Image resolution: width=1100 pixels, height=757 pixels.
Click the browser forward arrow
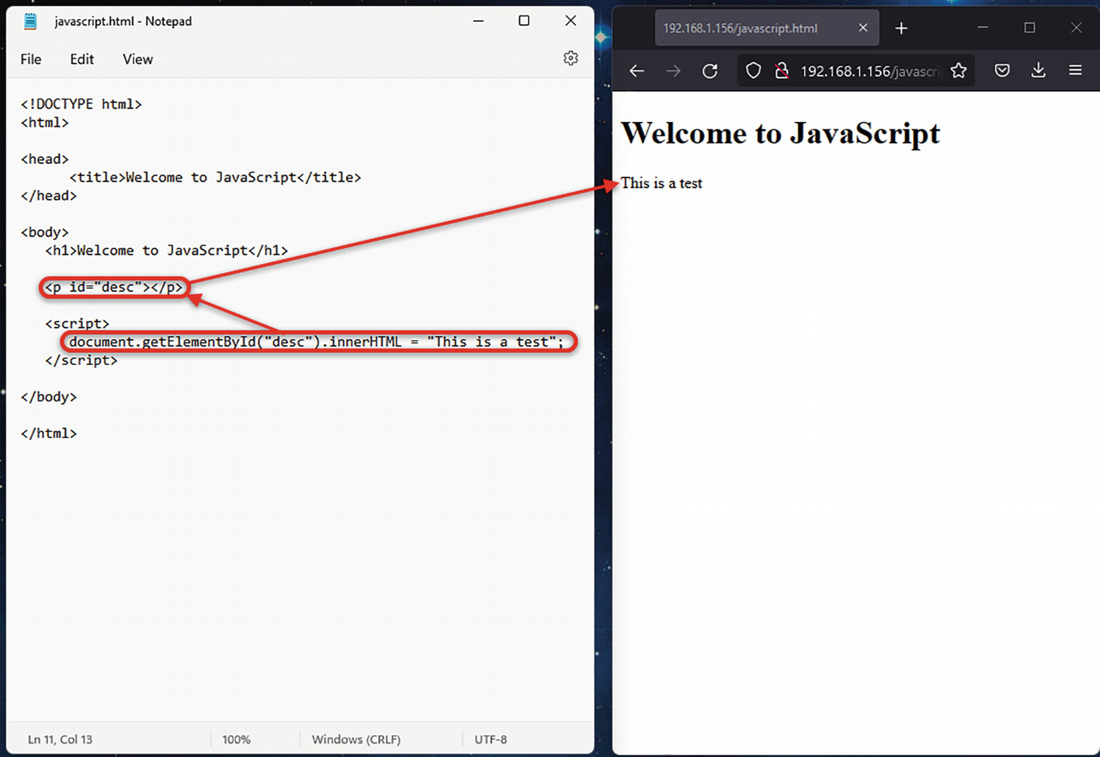[x=673, y=71]
